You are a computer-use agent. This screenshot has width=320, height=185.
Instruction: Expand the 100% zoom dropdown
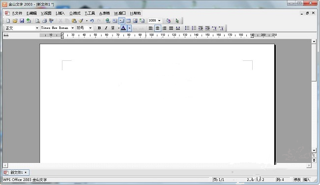click(159, 21)
